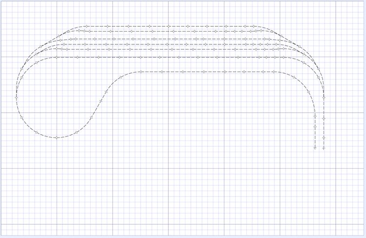Select the lowest node of the left loop
This screenshot has height=238, width=366.
pyautogui.click(x=57, y=138)
